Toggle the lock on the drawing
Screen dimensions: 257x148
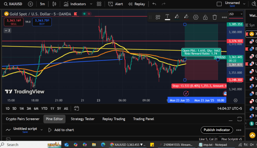coord(205,17)
